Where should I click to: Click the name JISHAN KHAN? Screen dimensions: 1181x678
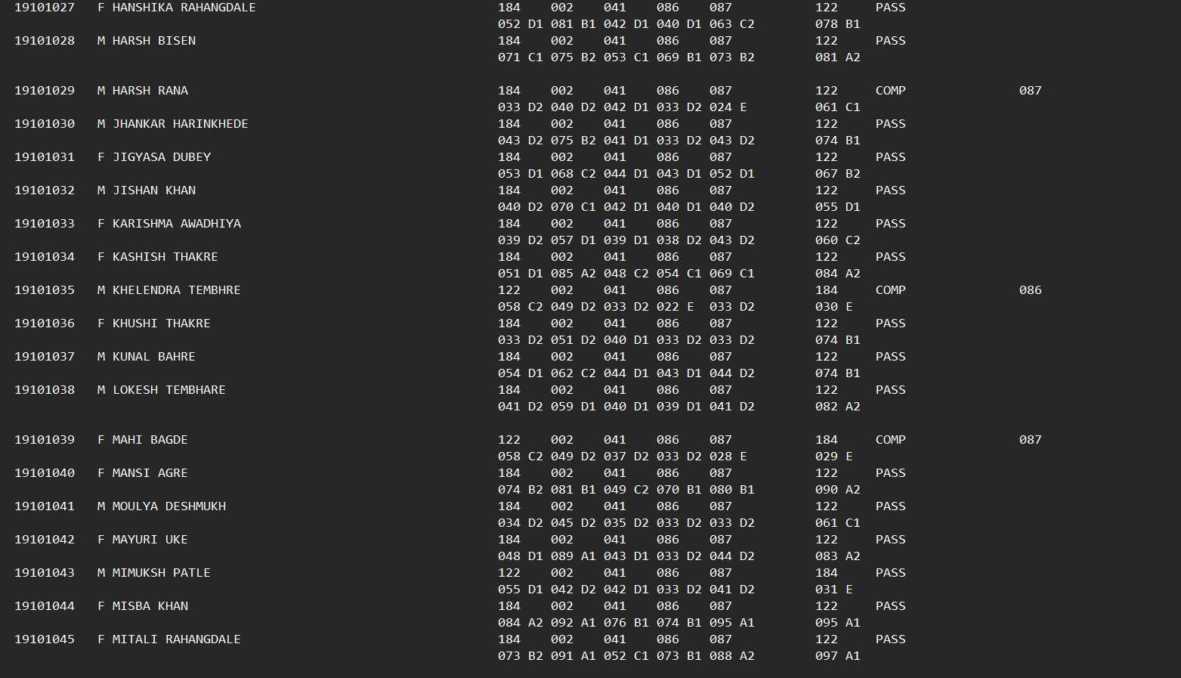pyautogui.click(x=154, y=190)
